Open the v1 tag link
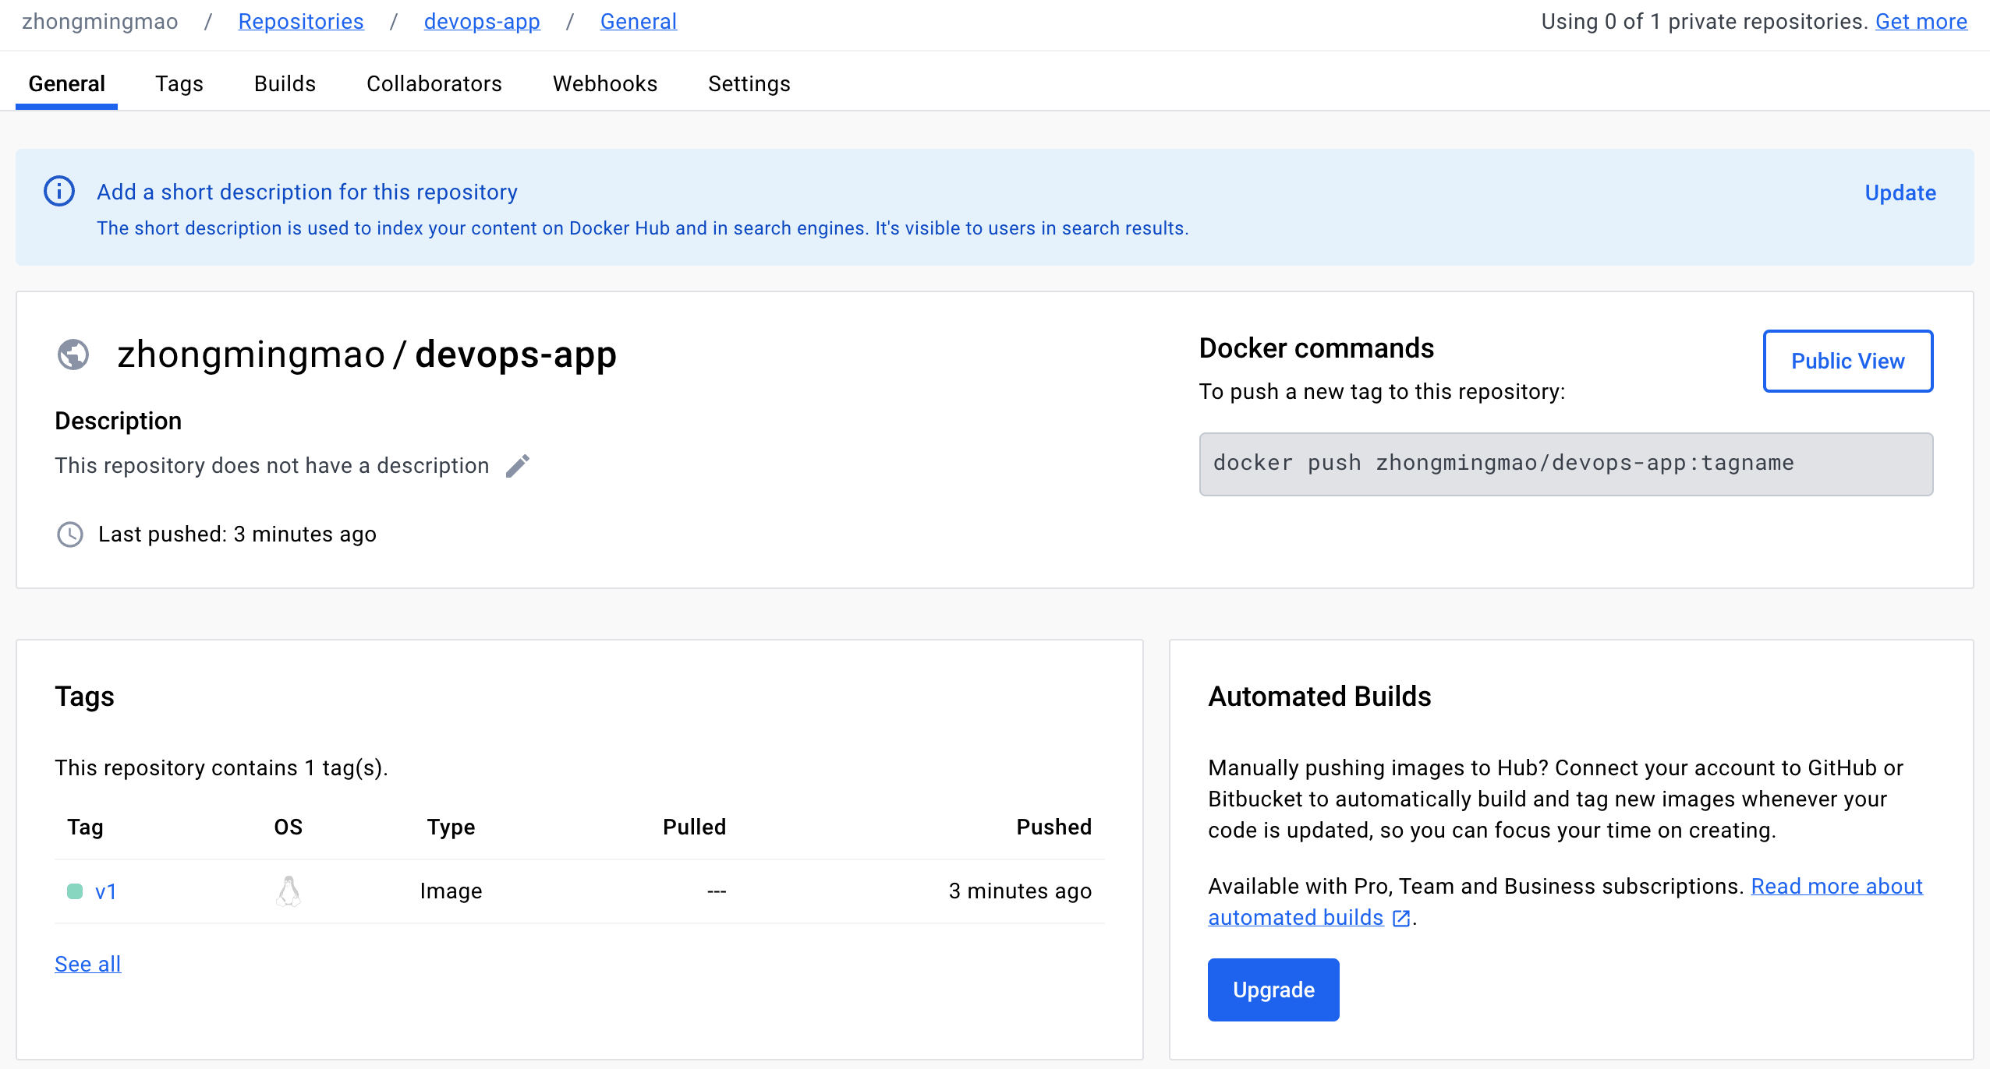 pyautogui.click(x=106, y=891)
